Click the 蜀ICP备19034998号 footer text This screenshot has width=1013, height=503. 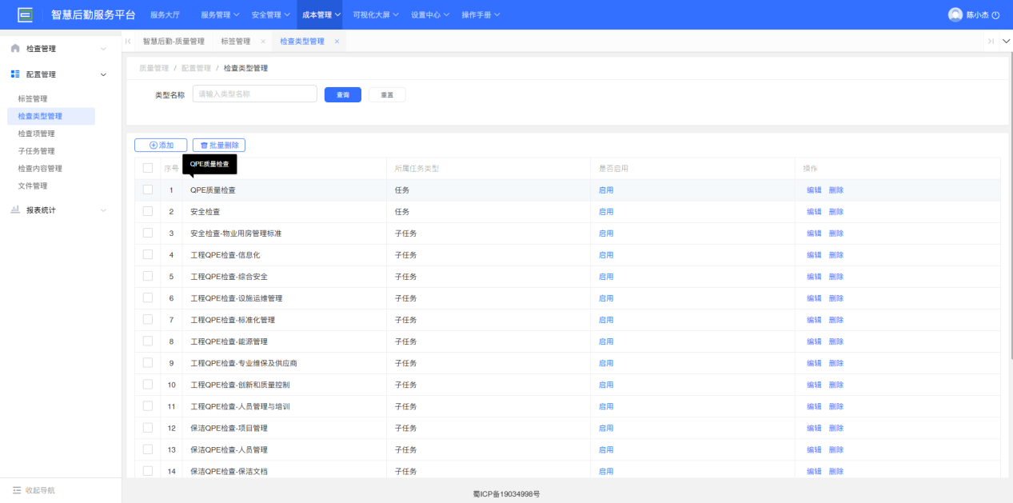[506, 494]
